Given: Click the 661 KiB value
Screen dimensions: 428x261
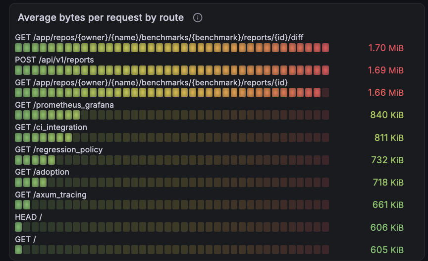Looking at the screenshot, I should click(388, 205).
